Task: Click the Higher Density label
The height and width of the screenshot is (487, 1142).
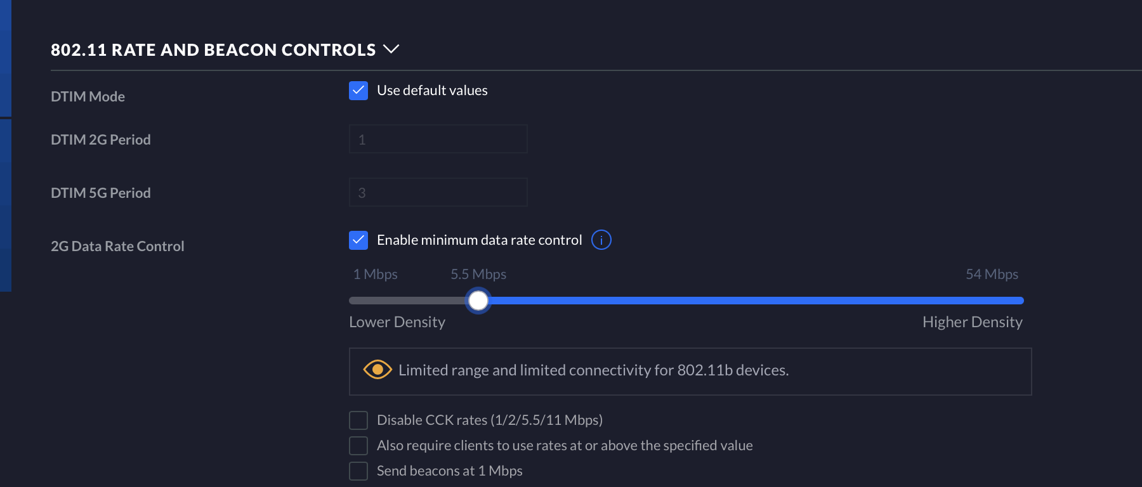Action: (x=972, y=322)
